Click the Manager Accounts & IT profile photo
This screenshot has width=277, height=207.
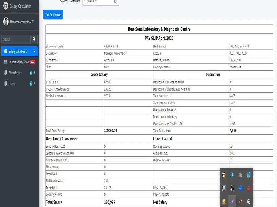(x=6, y=22)
